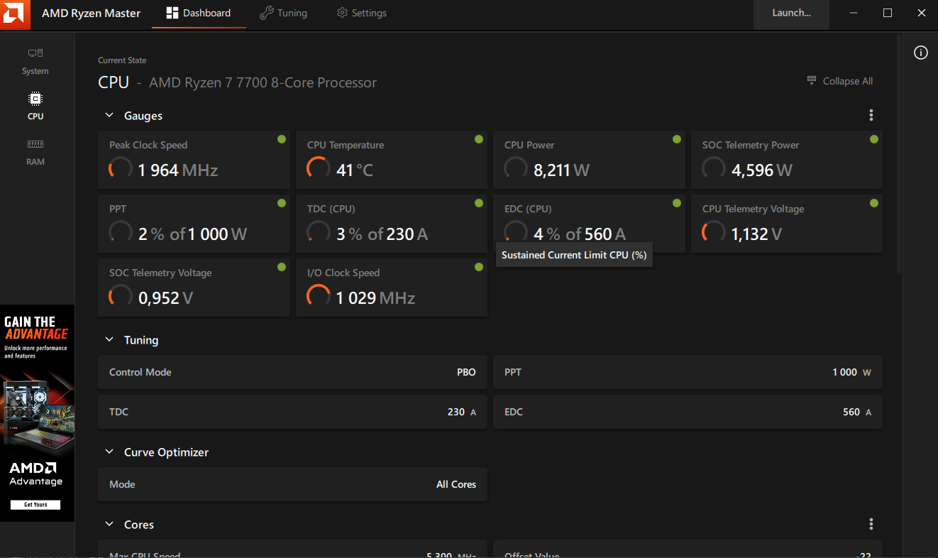This screenshot has width=938, height=558.
Task: Click the Control Mode value PBO
Action: 466,372
